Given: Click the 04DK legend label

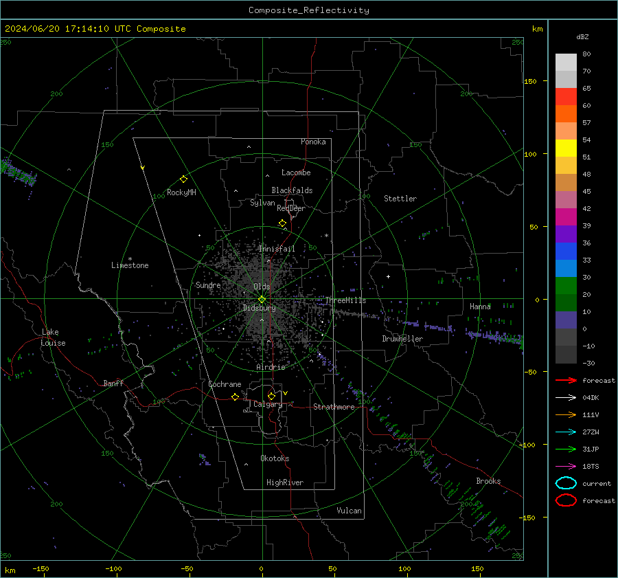Looking at the screenshot, I should [591, 398].
